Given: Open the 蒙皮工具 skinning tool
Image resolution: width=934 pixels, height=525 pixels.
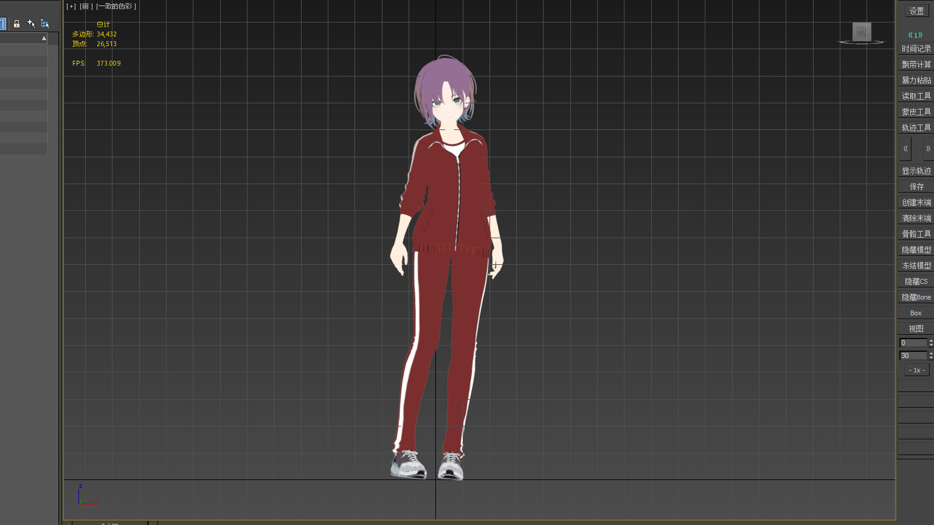Looking at the screenshot, I should (x=916, y=112).
